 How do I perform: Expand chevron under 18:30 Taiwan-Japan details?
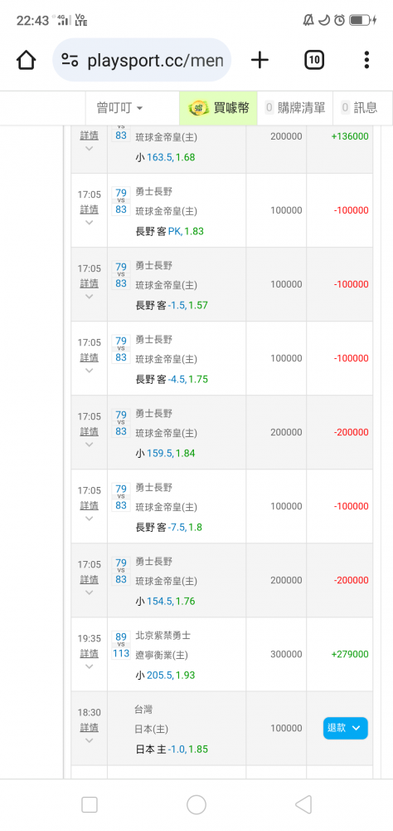click(89, 740)
